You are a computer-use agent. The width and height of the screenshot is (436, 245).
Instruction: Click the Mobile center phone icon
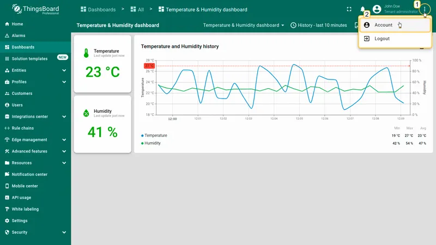pyautogui.click(x=7, y=186)
